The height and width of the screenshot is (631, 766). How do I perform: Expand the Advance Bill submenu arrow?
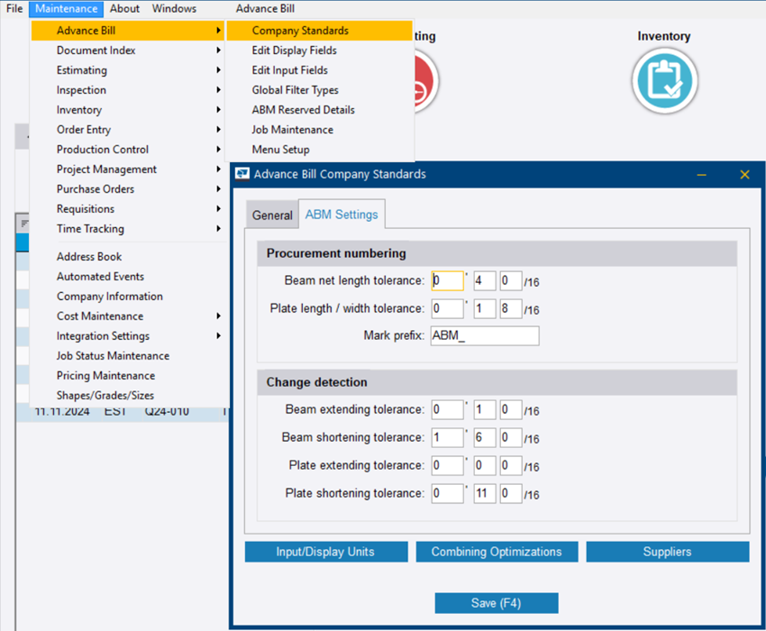coord(218,31)
